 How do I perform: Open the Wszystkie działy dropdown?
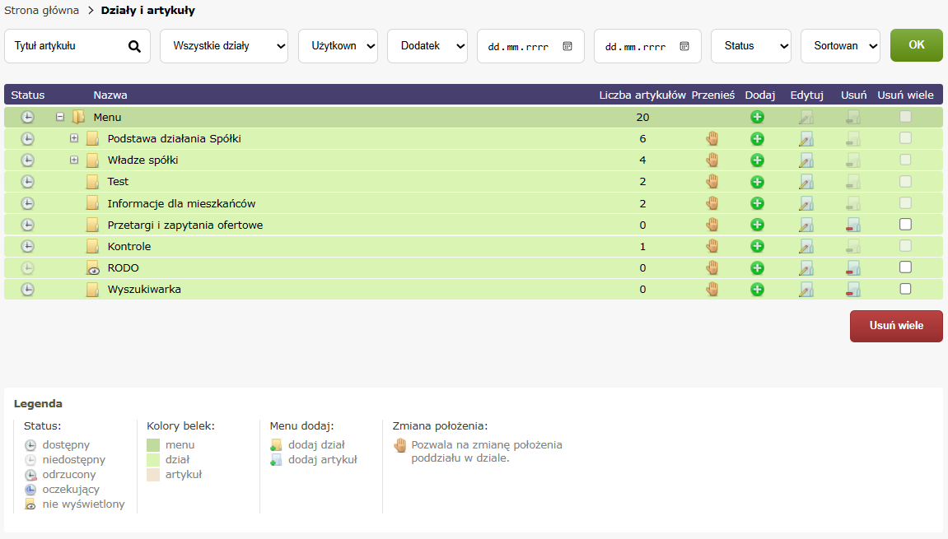[224, 46]
